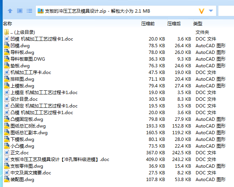Screen dimensions: 234x187
Task: Click the 71.1 KB size value
Action: (157, 79)
